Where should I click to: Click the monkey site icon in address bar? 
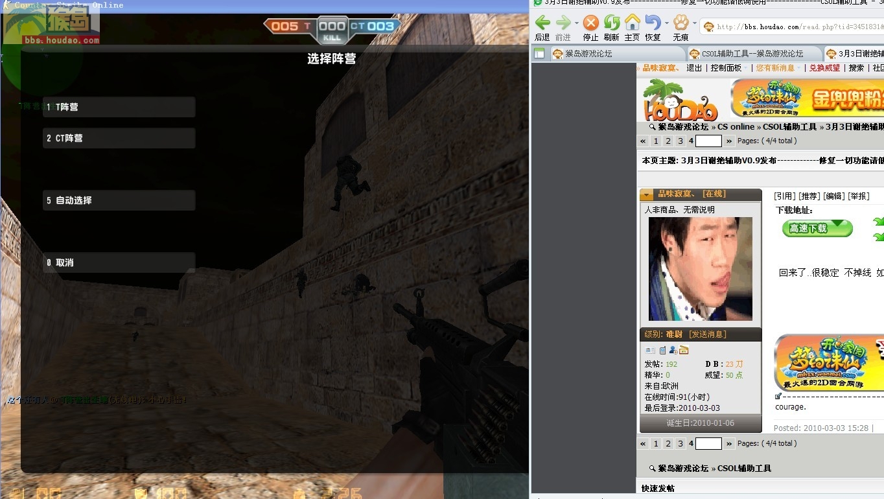point(708,27)
